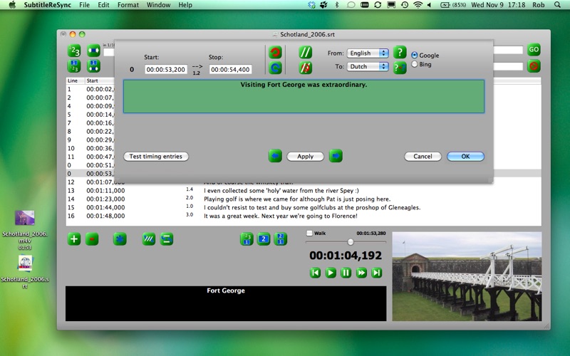Click the icon with white slashes and blue arrow
This screenshot has height=356, width=570.
(149, 239)
